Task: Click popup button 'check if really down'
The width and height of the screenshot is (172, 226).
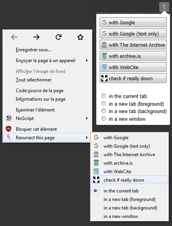Action: tap(133, 78)
